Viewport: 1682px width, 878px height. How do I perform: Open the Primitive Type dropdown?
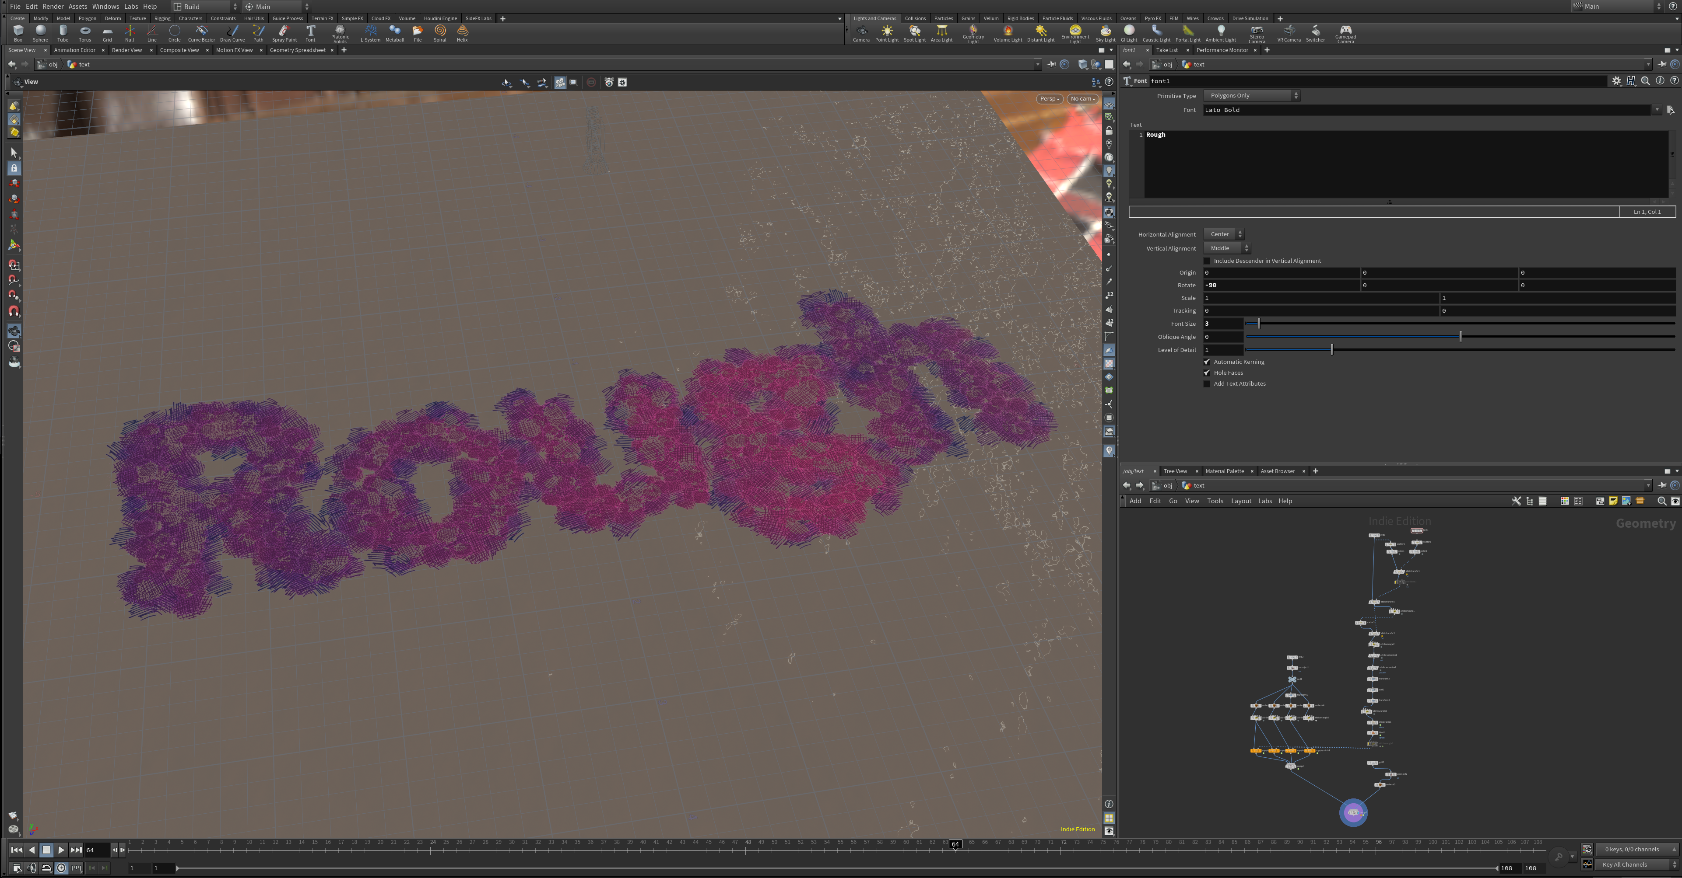tap(1252, 96)
